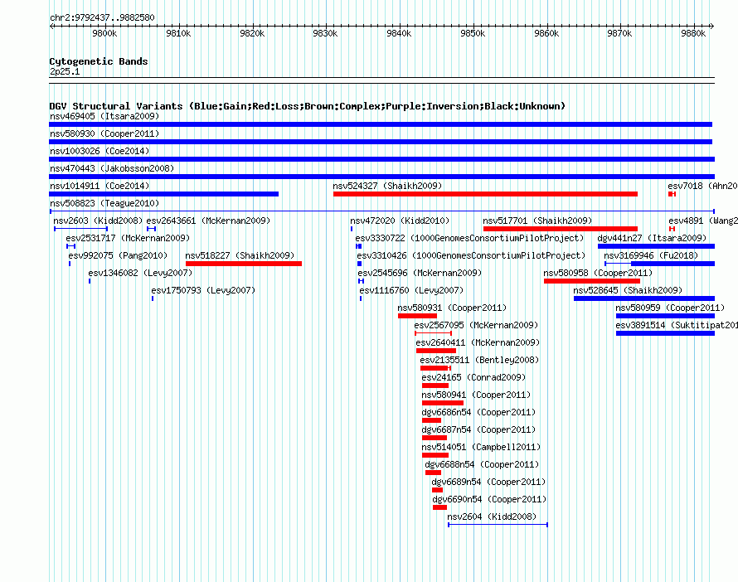Open the dgv6688n54 (Cooper2011) label

point(482,464)
